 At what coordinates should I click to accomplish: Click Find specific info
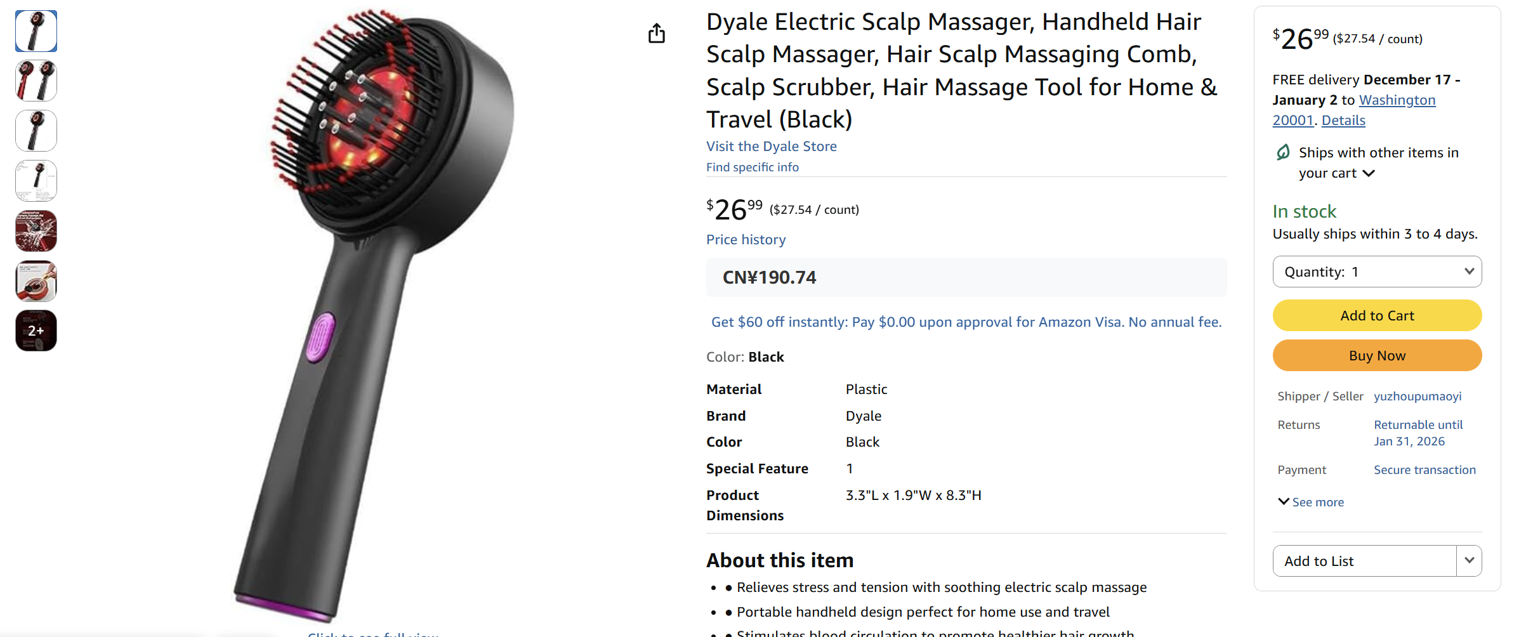(x=752, y=167)
